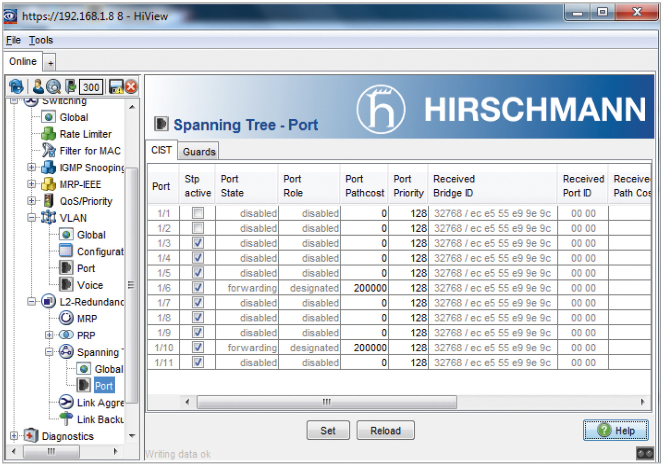Screen dimensions: 663x465
Task: Click port 1/6 pathcost 200000 cell
Action: coord(365,288)
